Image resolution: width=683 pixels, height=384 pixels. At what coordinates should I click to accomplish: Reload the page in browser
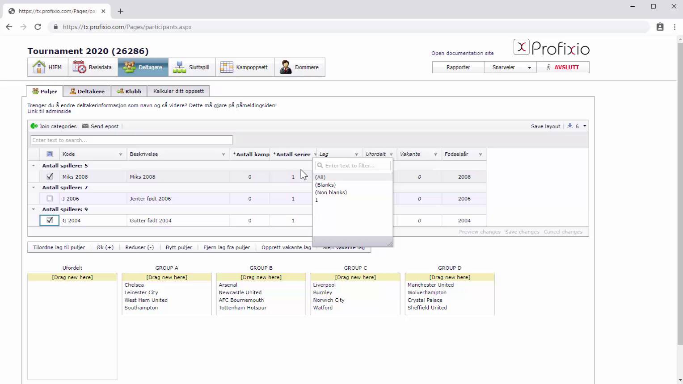click(x=38, y=27)
